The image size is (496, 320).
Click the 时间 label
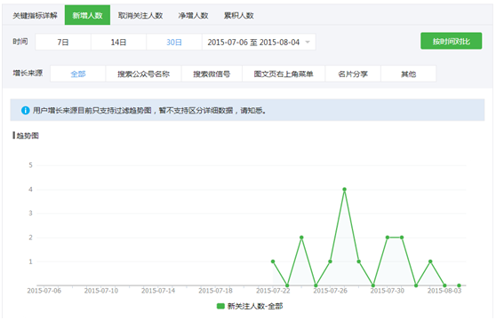click(20, 42)
